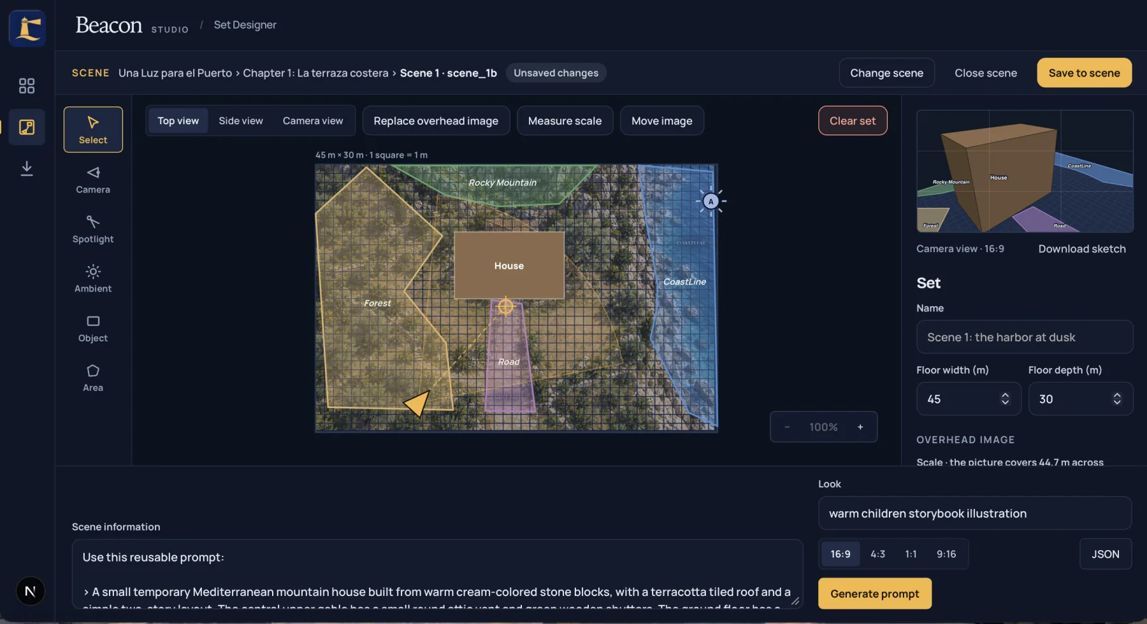Select the Area polygon tool
This screenshot has width=1147, height=624.
pos(93,378)
